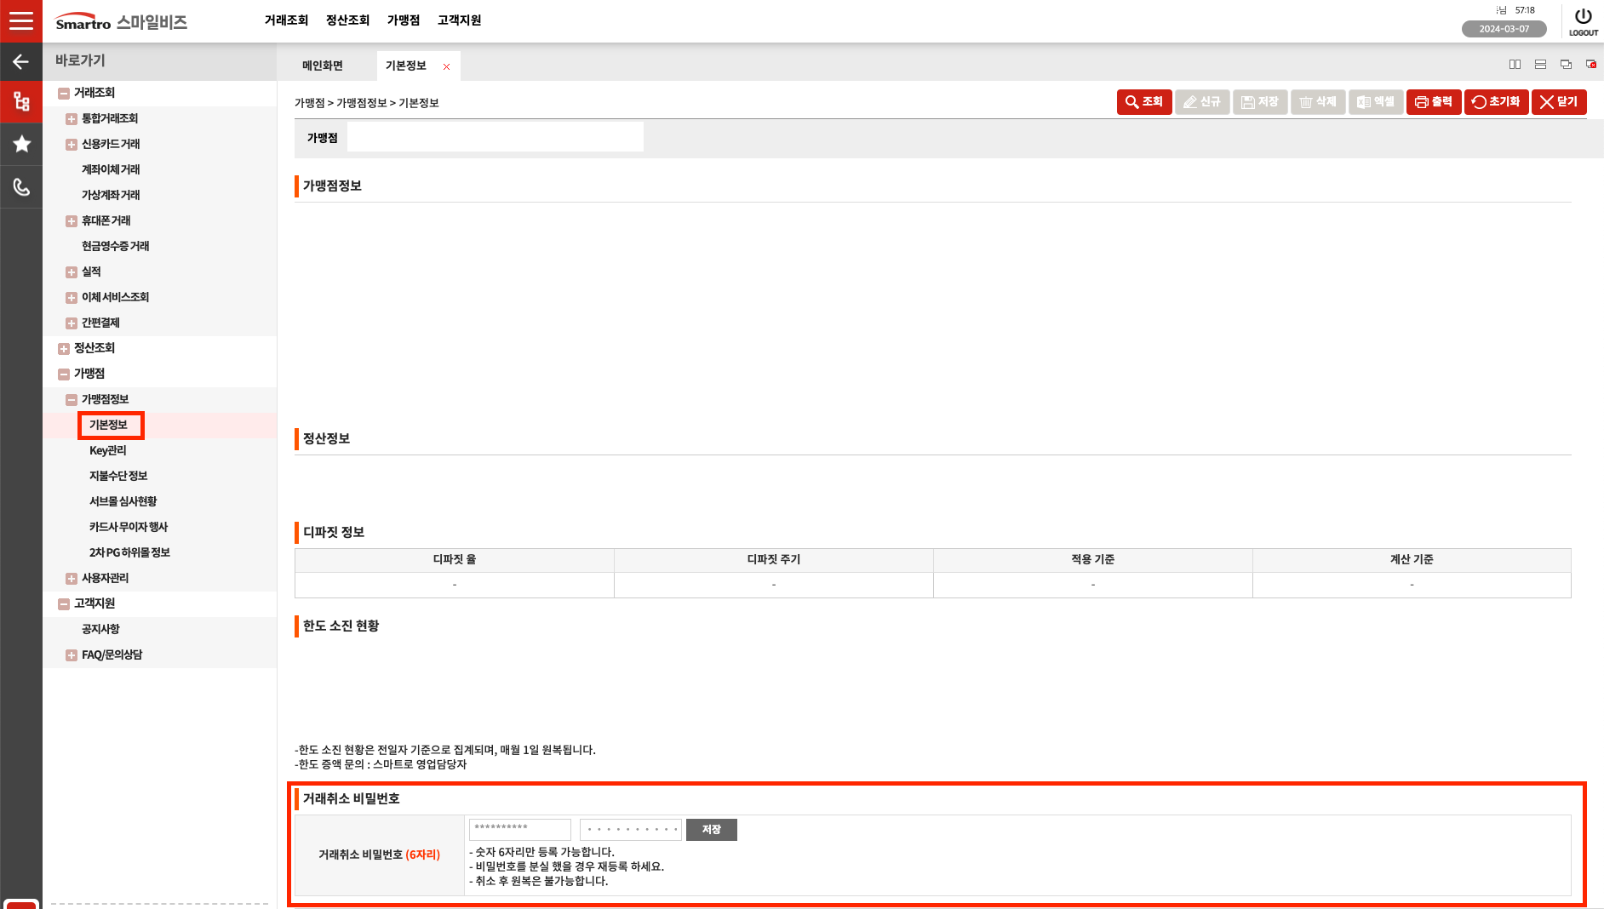
Task: Select the 기본정보 tab
Action: coord(406,66)
